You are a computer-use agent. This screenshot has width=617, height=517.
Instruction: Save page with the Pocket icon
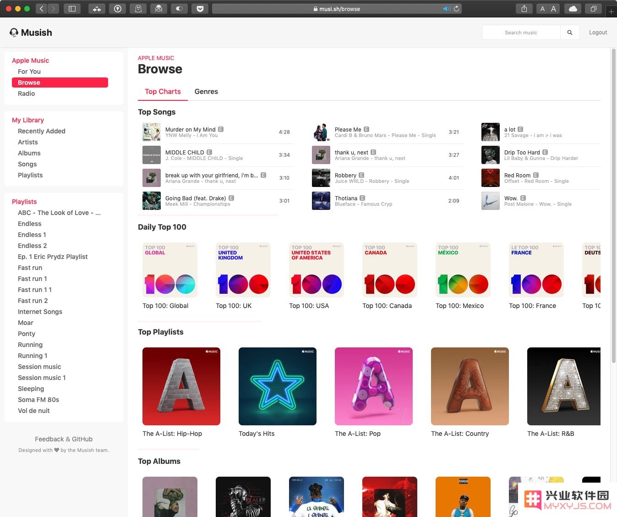[200, 9]
